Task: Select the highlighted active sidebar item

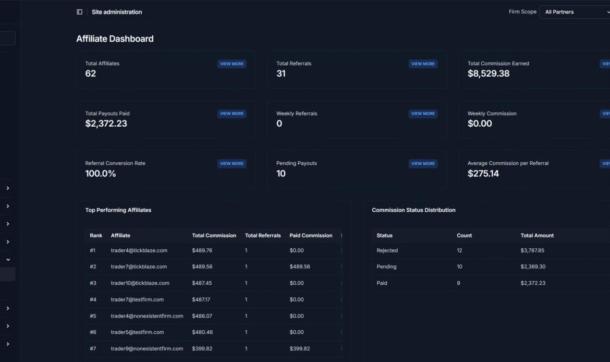Action: 7,274
